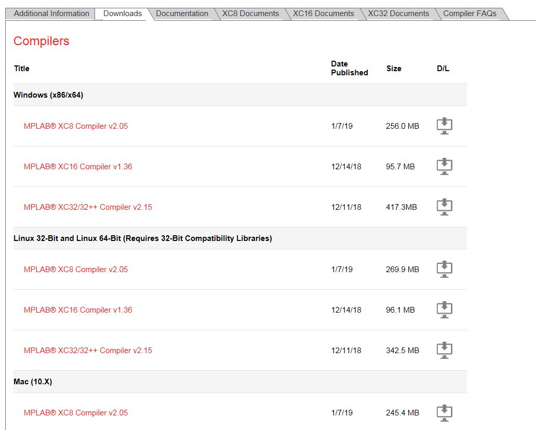Download Linux XC16 Compiler v1.36 via icon
The image size is (536, 430).
click(445, 310)
